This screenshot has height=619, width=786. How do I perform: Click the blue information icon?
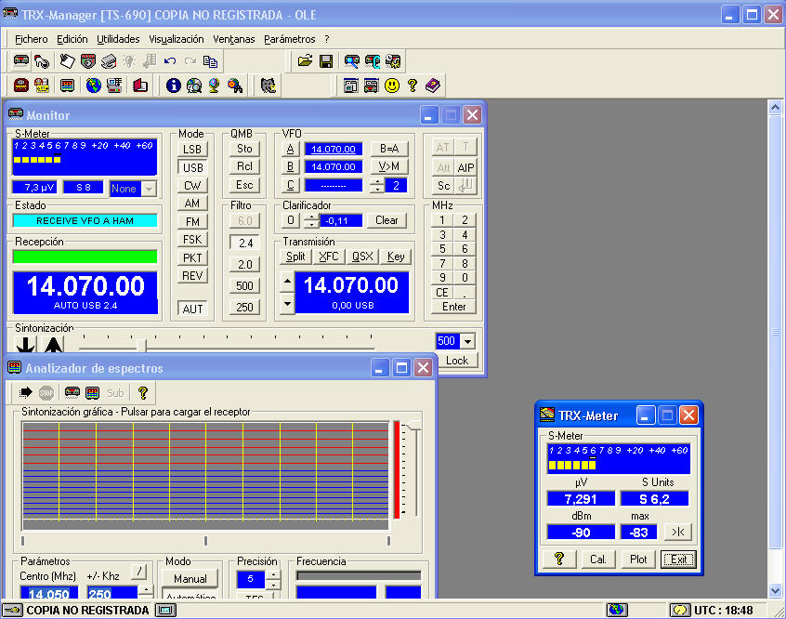point(173,86)
